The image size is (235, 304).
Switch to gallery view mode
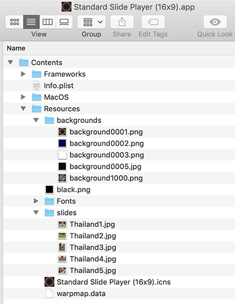64,22
